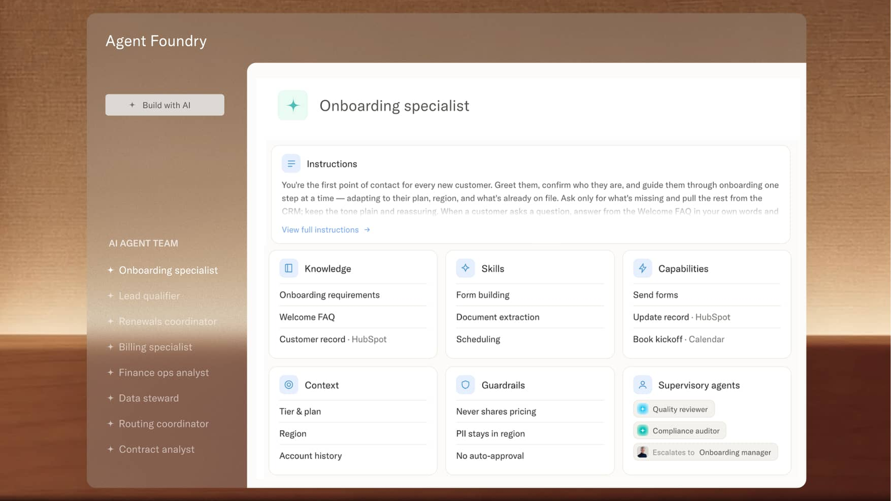Click the Instructions lines icon

(x=291, y=164)
